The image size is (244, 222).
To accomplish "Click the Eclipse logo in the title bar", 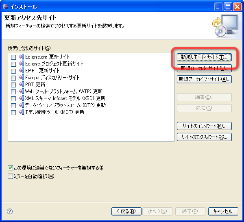I will 6,7.
